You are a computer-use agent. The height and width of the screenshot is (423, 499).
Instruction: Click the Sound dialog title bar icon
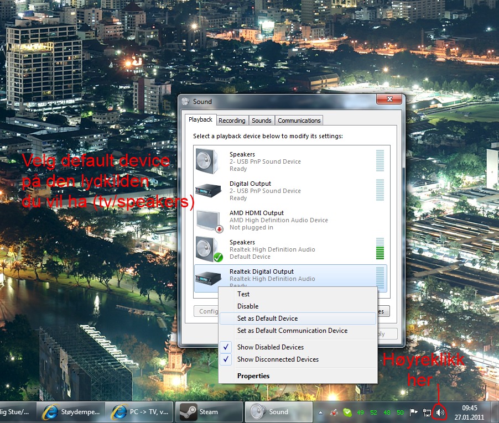click(x=185, y=101)
